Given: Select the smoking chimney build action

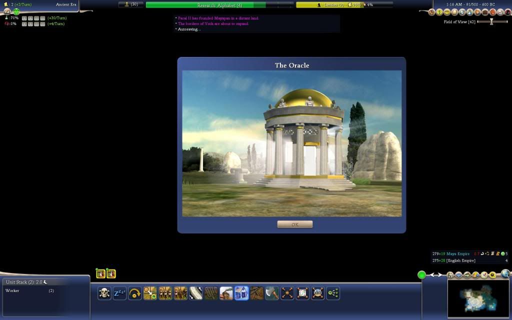Looking at the screenshot, I should [226, 293].
